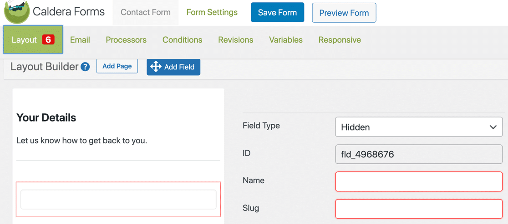Open Form Settings
Viewport: 508px width, 224px height.
[212, 13]
